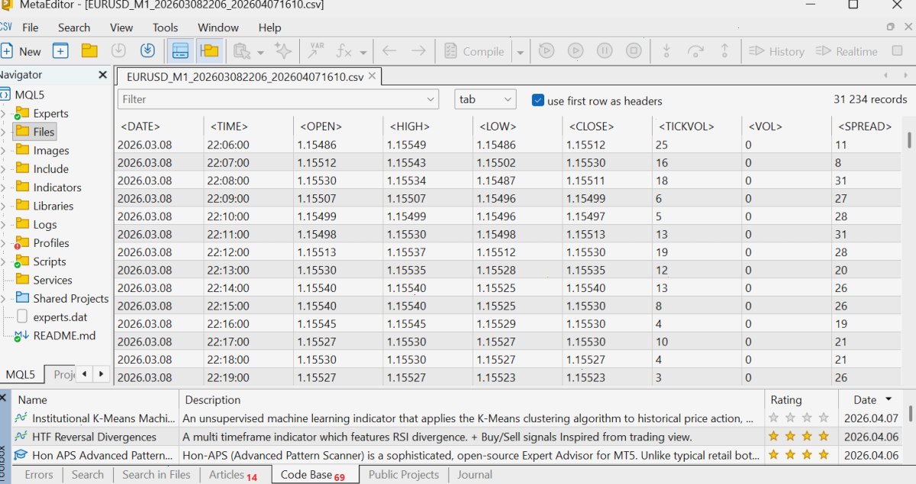Expand the Experts folder in Navigator
Screen dimensions: 916x484
pos(3,114)
